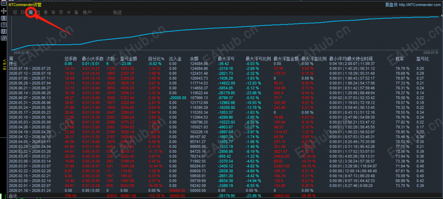Click the 112.79 % total percentage

click(x=157, y=196)
